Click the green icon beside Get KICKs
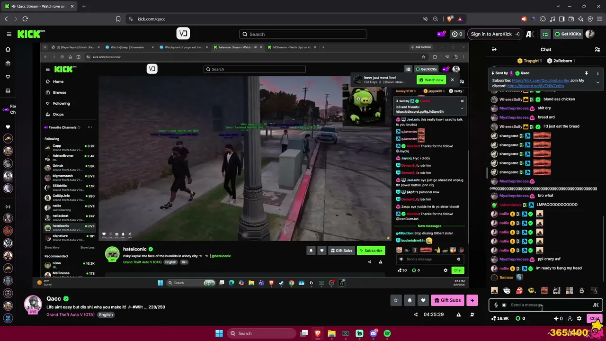This screenshot has height=341, width=606. click(545, 34)
